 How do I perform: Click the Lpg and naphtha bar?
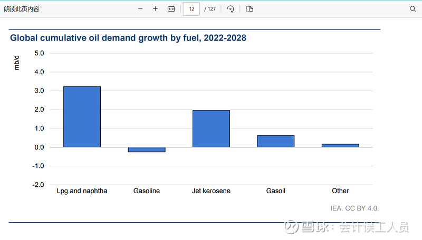pyautogui.click(x=82, y=117)
